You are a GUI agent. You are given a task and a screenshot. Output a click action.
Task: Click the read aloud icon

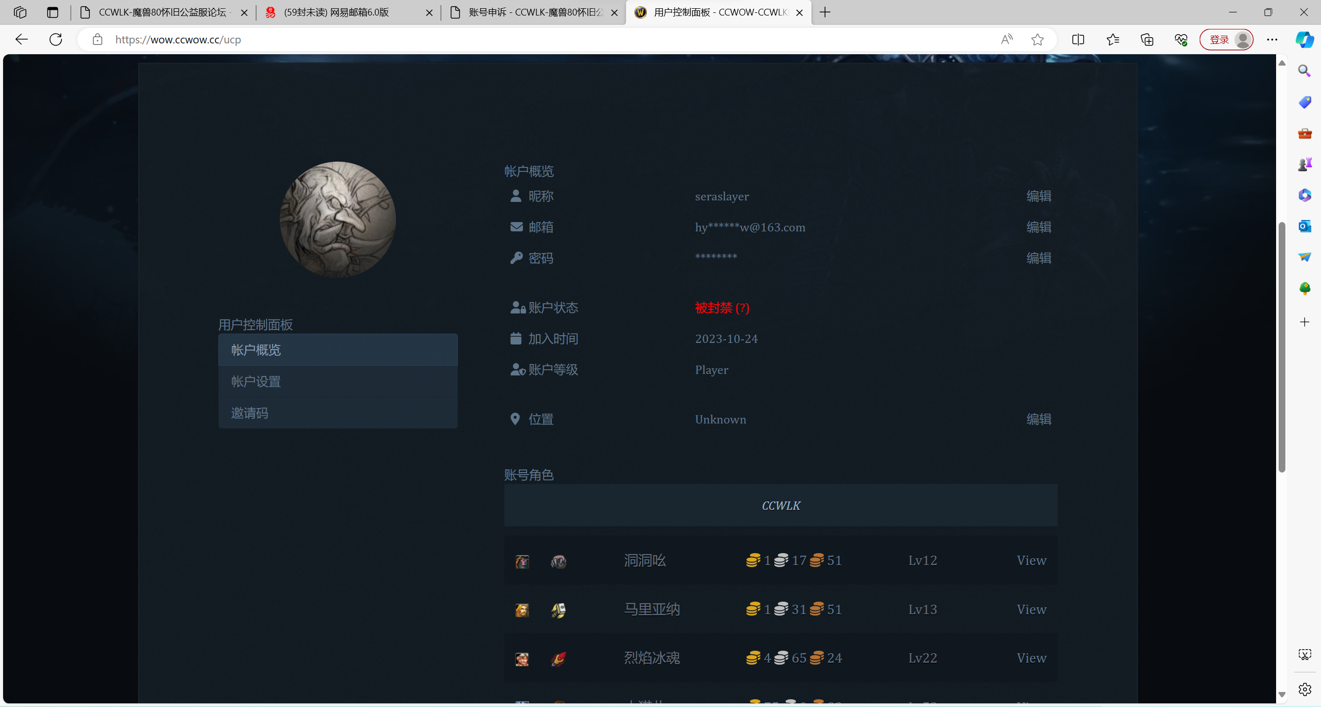click(1007, 40)
